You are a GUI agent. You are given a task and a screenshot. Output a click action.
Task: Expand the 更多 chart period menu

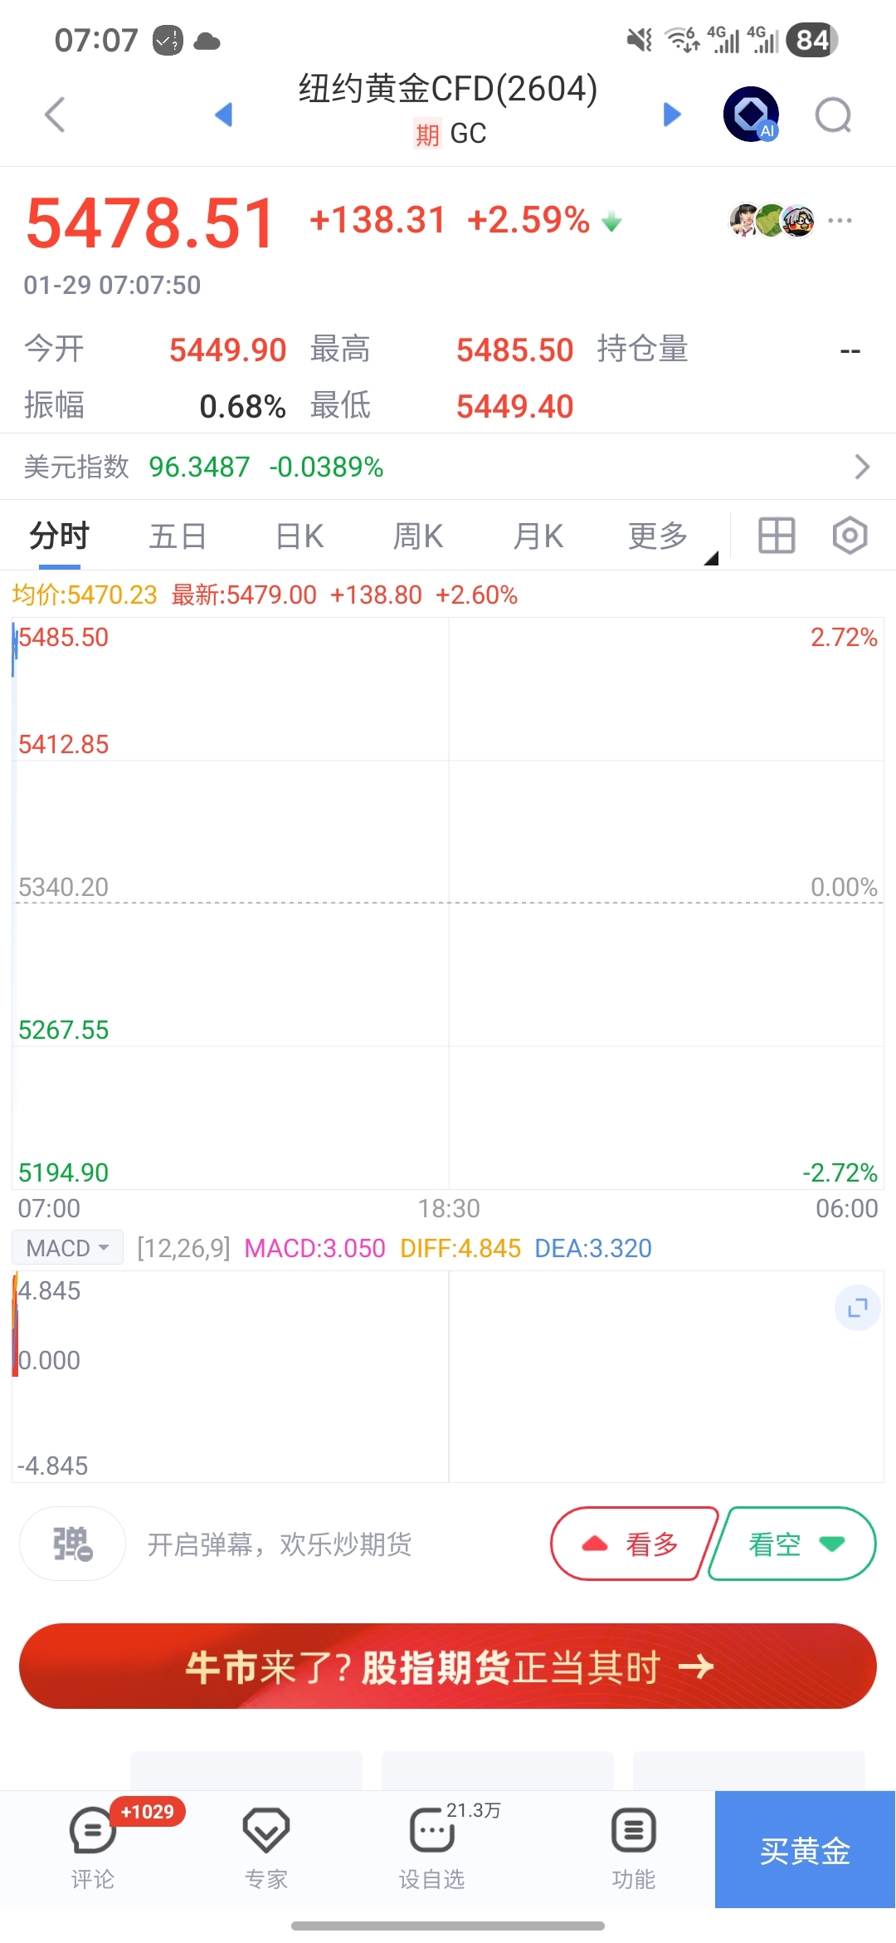pos(660,536)
